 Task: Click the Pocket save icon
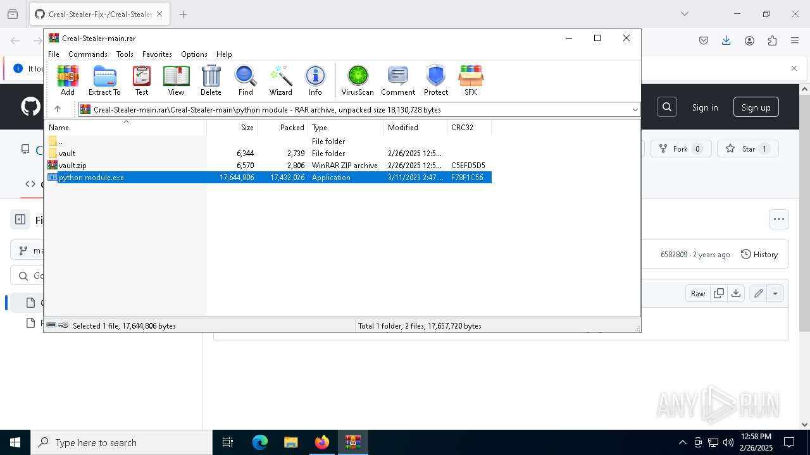704,40
